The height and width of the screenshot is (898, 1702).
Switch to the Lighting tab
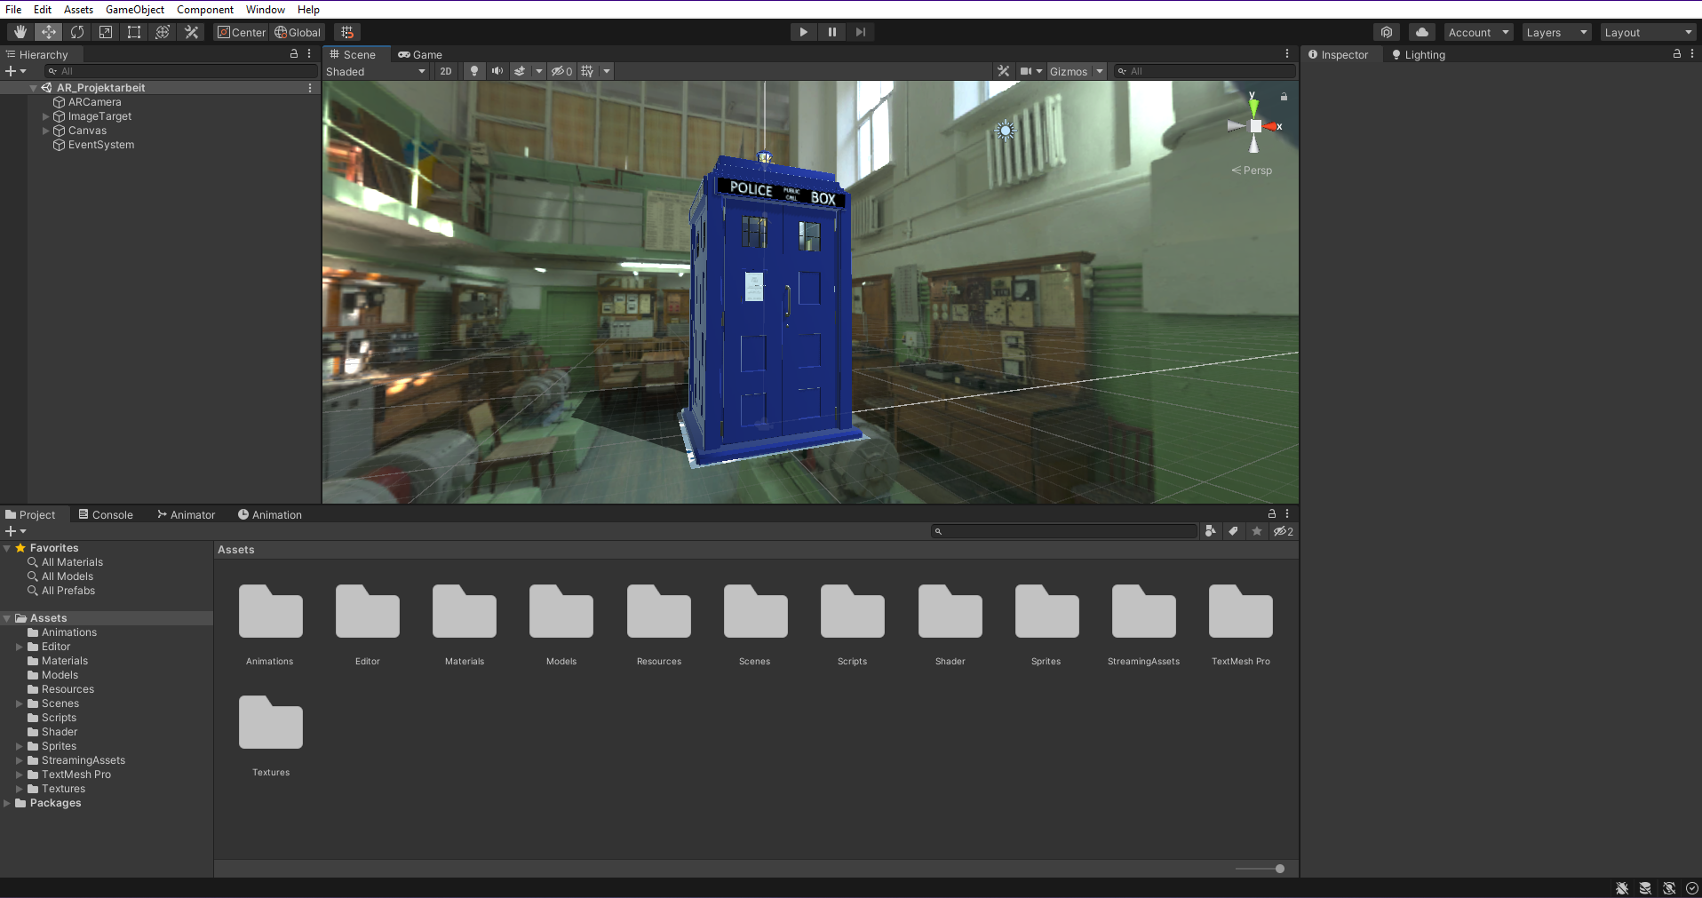1419,55
